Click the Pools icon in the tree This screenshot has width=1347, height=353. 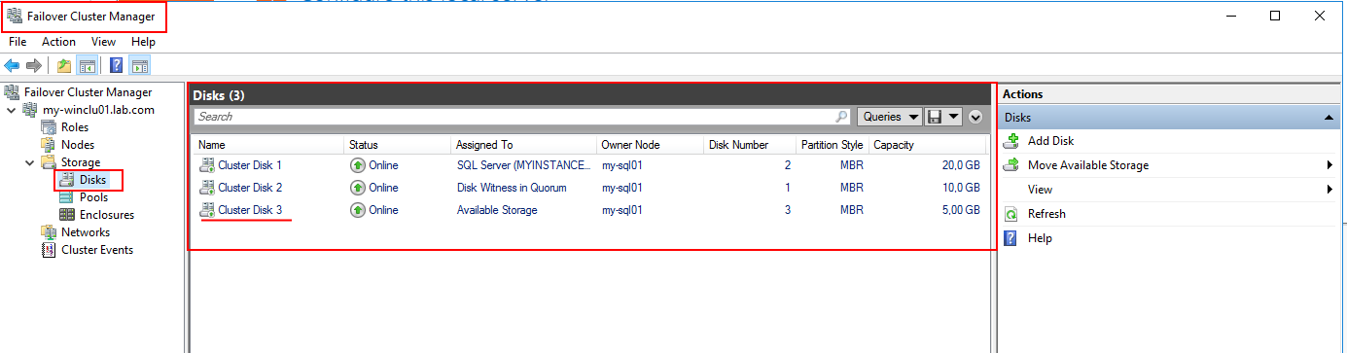point(66,197)
